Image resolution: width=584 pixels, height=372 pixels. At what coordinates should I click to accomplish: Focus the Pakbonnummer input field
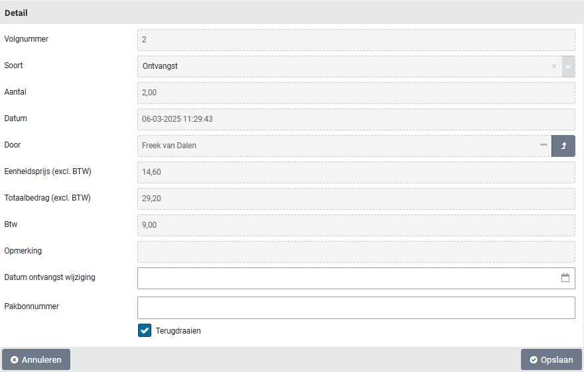click(356, 308)
